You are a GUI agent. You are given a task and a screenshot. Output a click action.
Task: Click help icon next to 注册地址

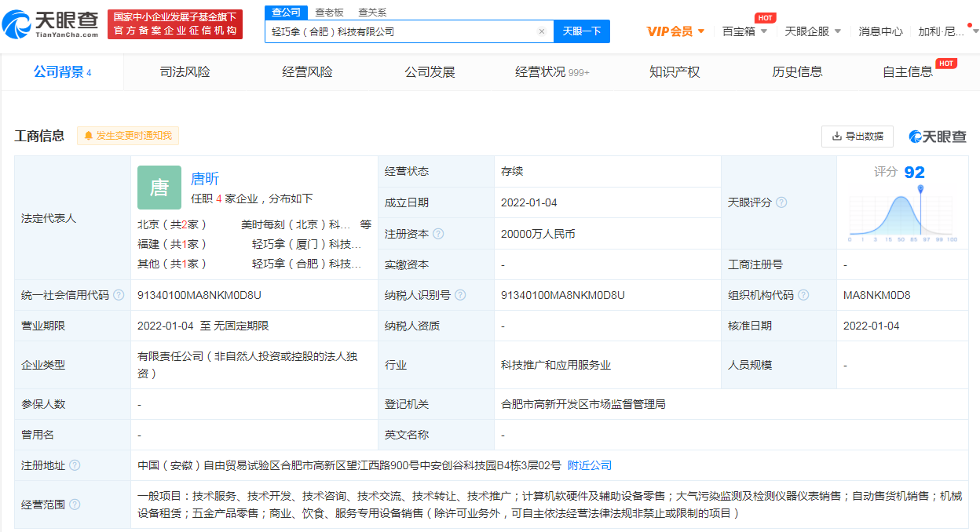tap(75, 465)
